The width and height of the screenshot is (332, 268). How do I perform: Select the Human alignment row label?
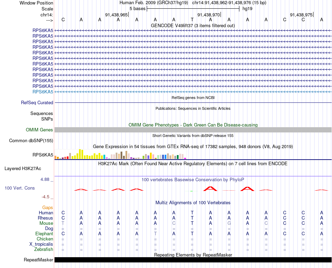[x=46, y=213]
